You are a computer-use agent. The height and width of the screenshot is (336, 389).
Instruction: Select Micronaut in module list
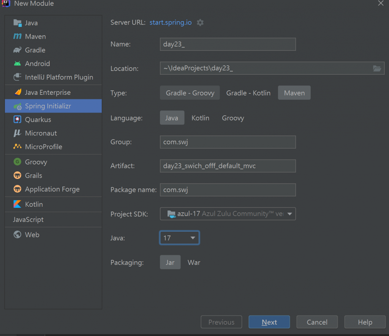click(x=53, y=133)
